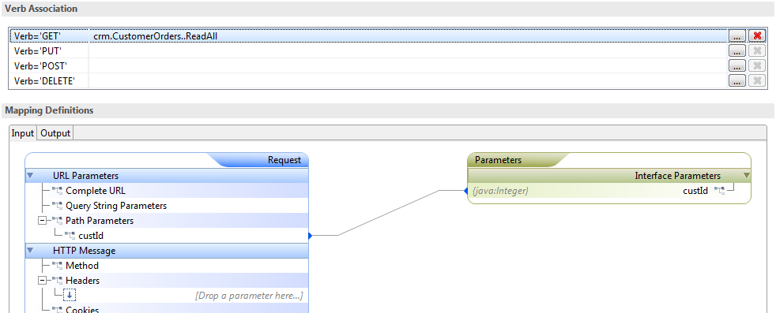Click the disabled X in POST row
Viewport: 776px width, 313px height.
tap(757, 65)
